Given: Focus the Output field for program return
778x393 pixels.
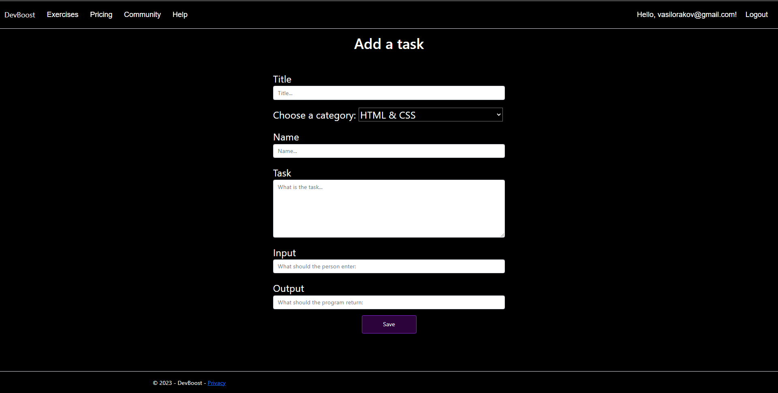Looking at the screenshot, I should (389, 302).
